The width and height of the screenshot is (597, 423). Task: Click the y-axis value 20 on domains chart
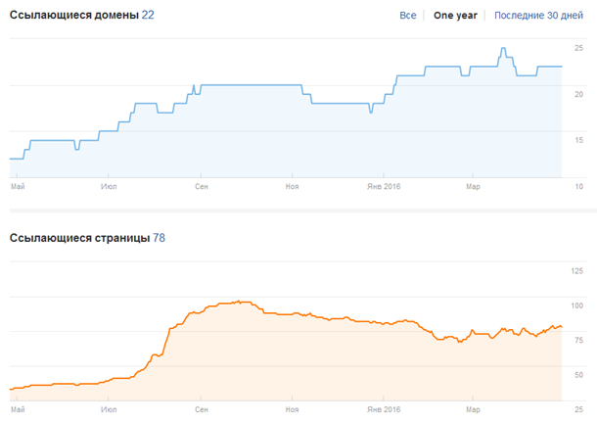[x=578, y=94]
